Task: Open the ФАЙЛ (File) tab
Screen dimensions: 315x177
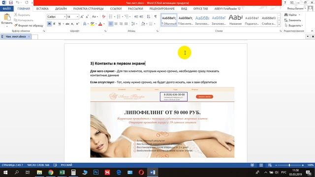Action: pyautogui.click(x=6, y=9)
